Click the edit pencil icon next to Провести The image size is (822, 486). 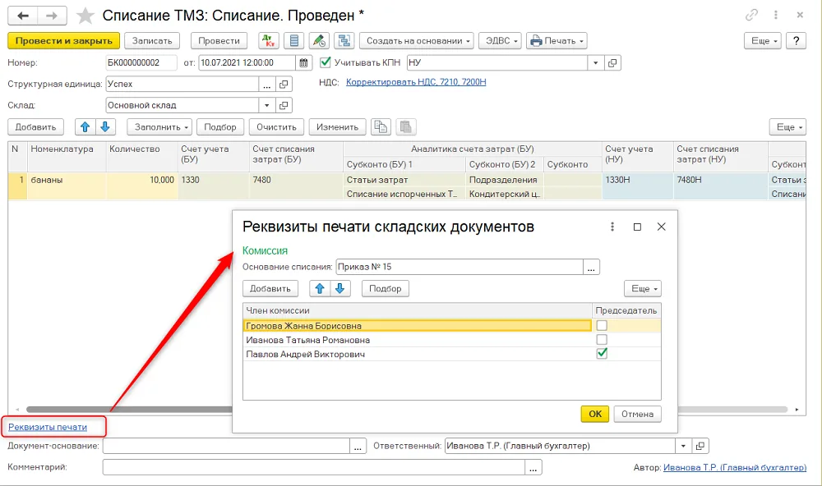point(319,40)
